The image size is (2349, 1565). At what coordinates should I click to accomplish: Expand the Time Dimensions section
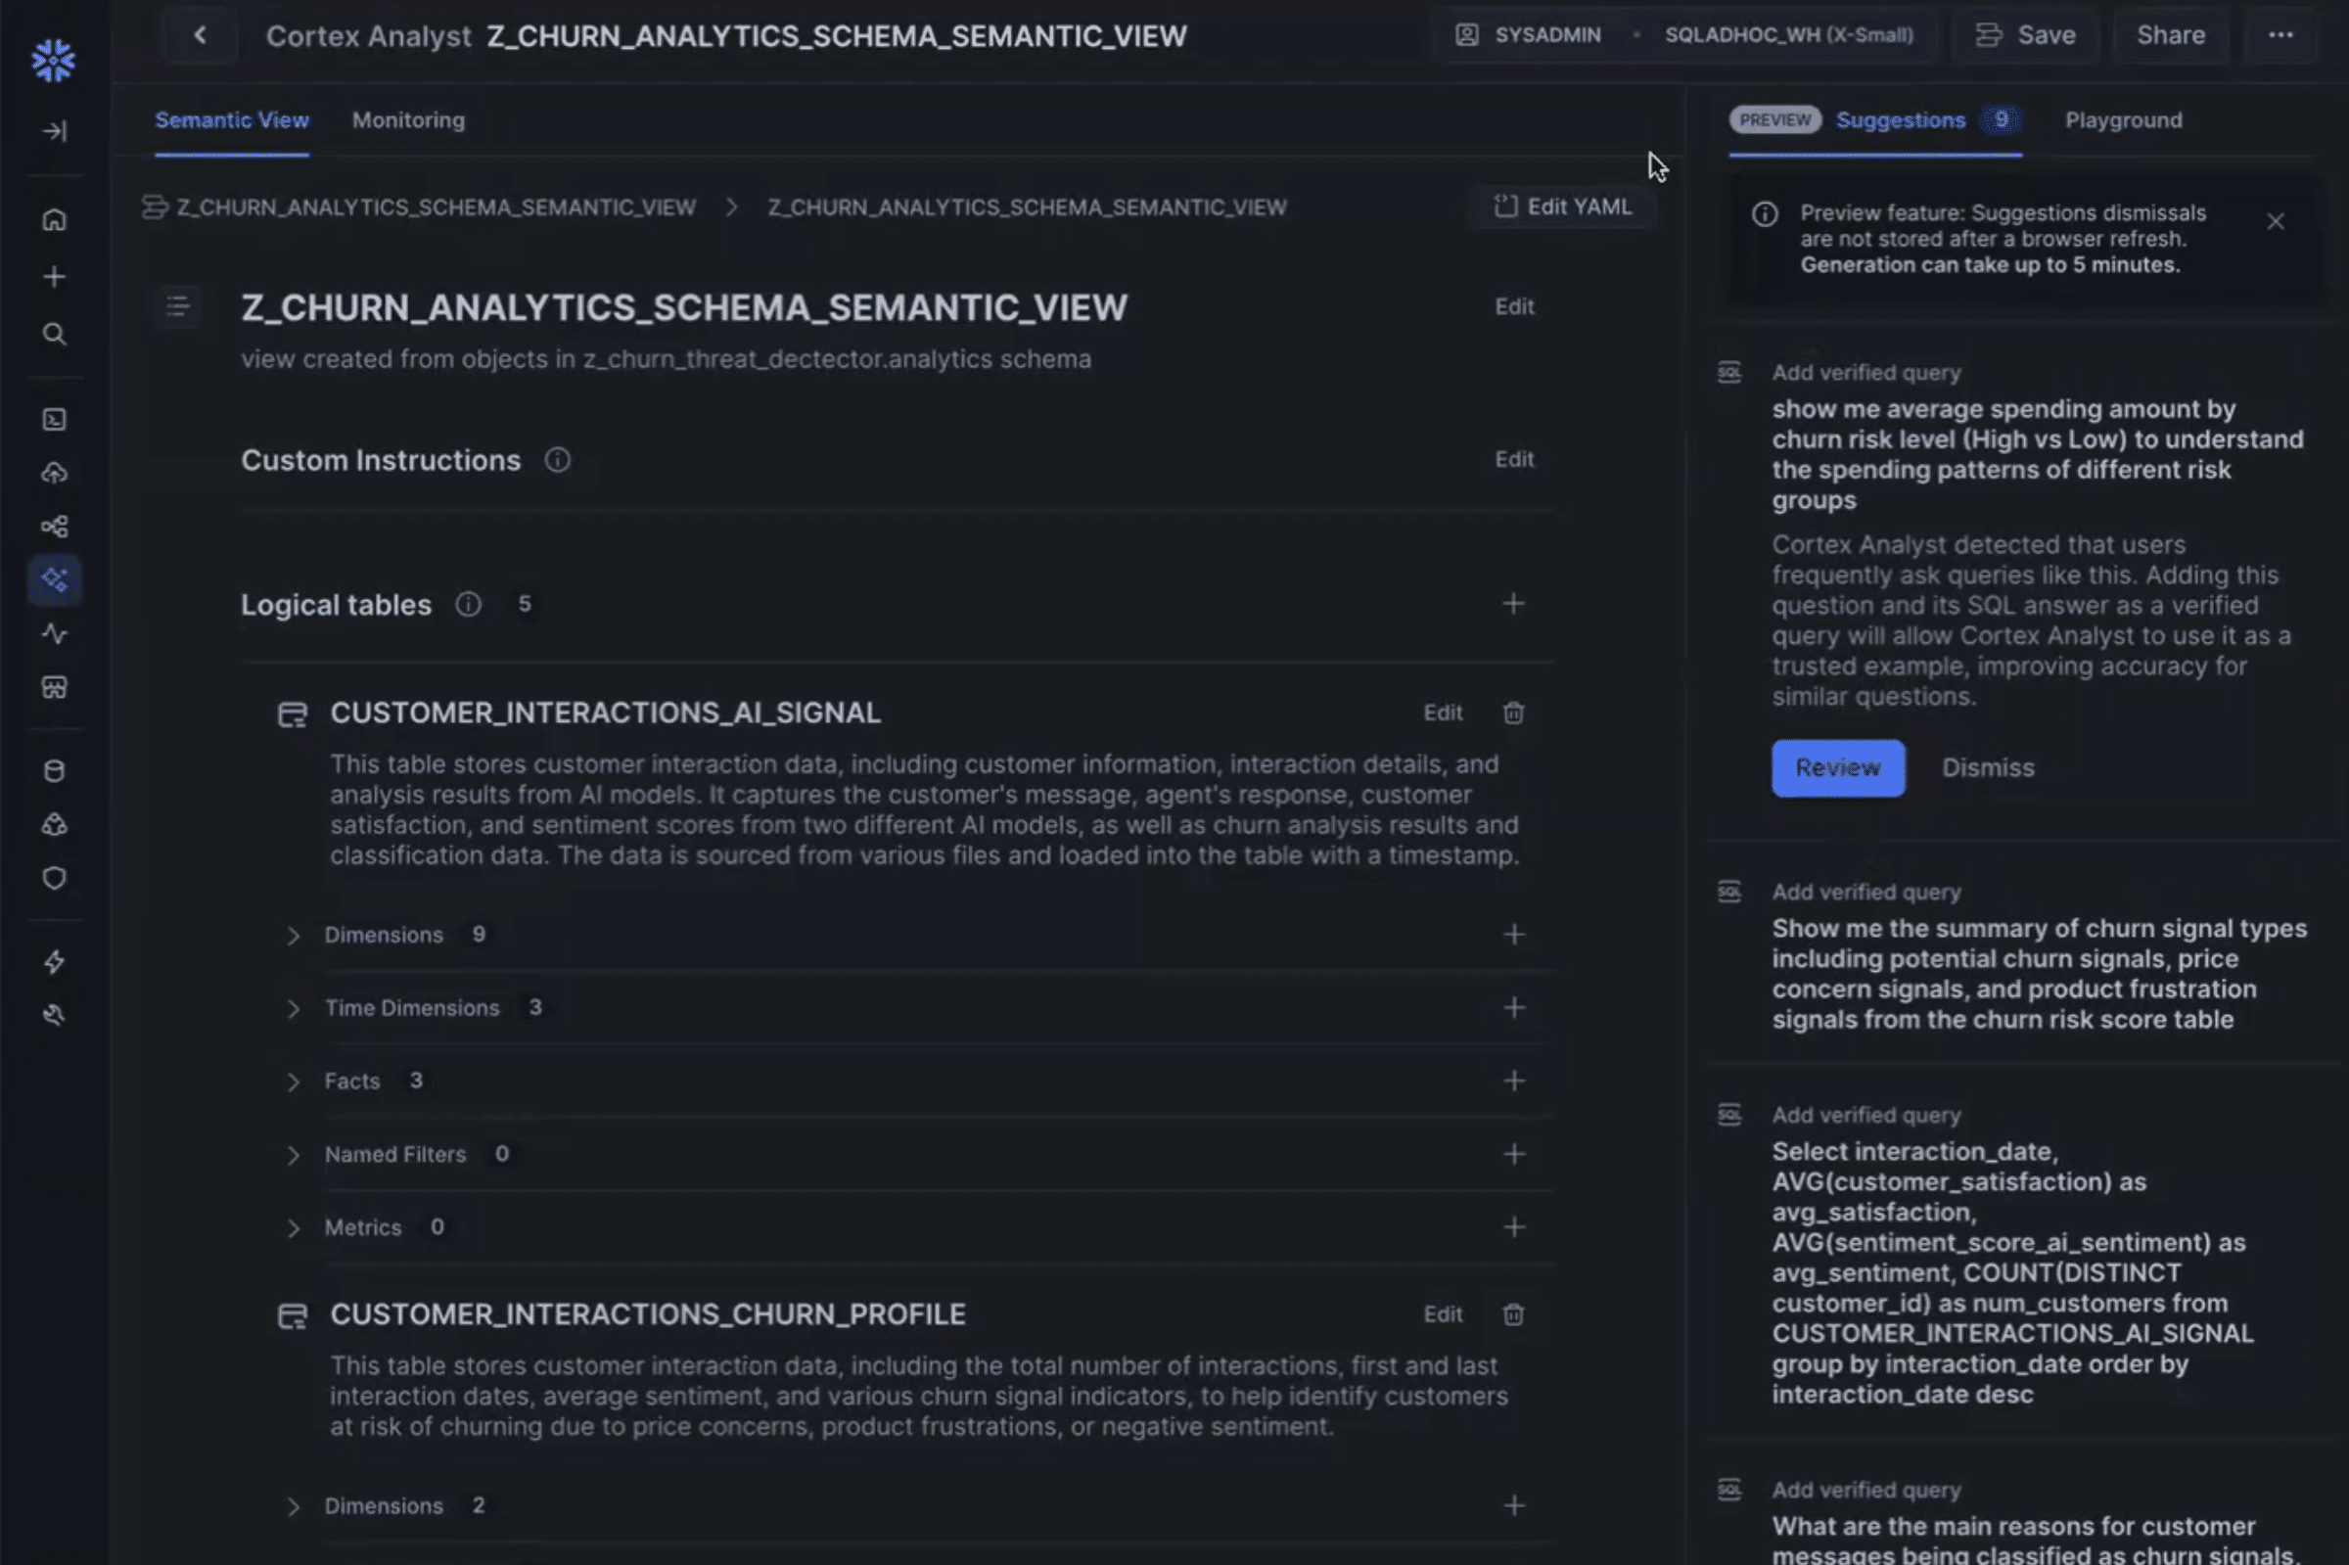pyautogui.click(x=295, y=1007)
